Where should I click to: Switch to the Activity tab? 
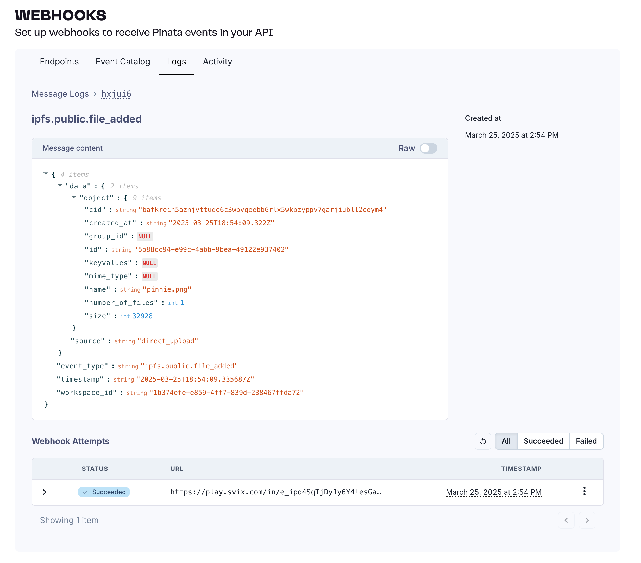coord(217,62)
